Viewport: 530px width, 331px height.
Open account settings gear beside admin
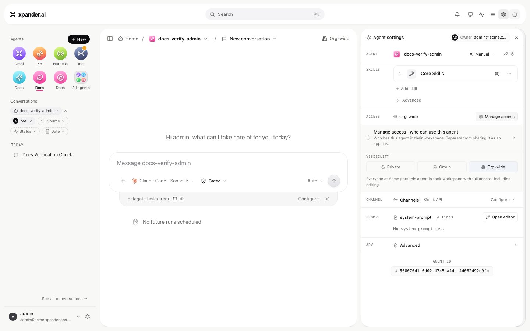[88, 317]
